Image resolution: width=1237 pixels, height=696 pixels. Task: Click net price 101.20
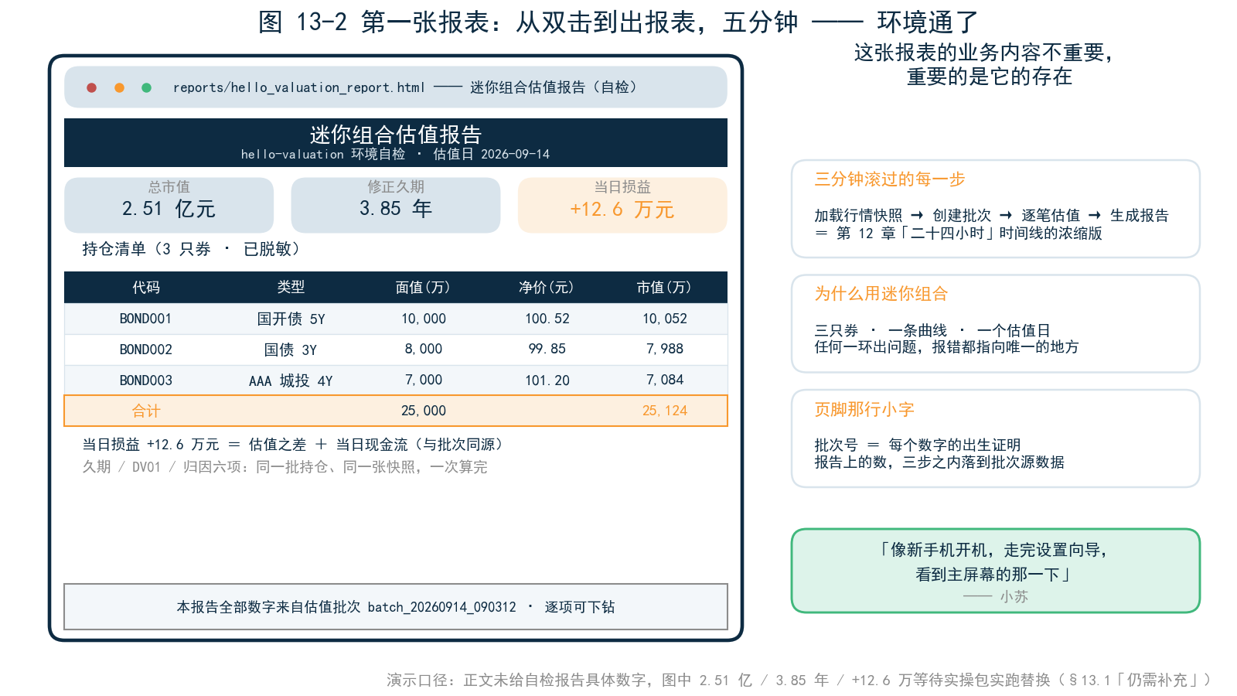click(547, 380)
